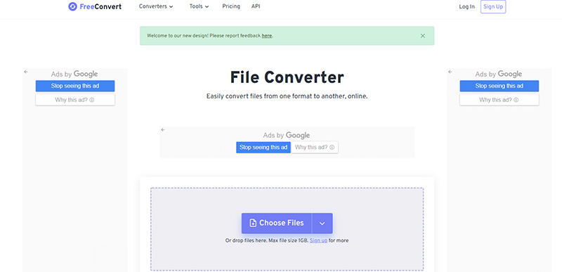Image resolution: width=562 pixels, height=272 pixels.
Task: Open the Tools menu
Action: point(199,6)
